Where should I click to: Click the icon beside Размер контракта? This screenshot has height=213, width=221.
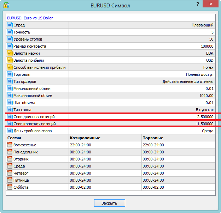(10, 46)
